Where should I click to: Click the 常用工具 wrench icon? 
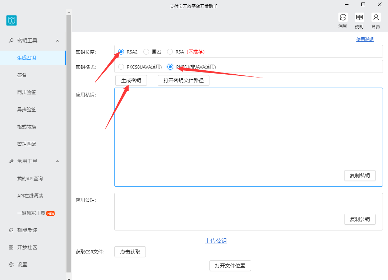coord(11,161)
